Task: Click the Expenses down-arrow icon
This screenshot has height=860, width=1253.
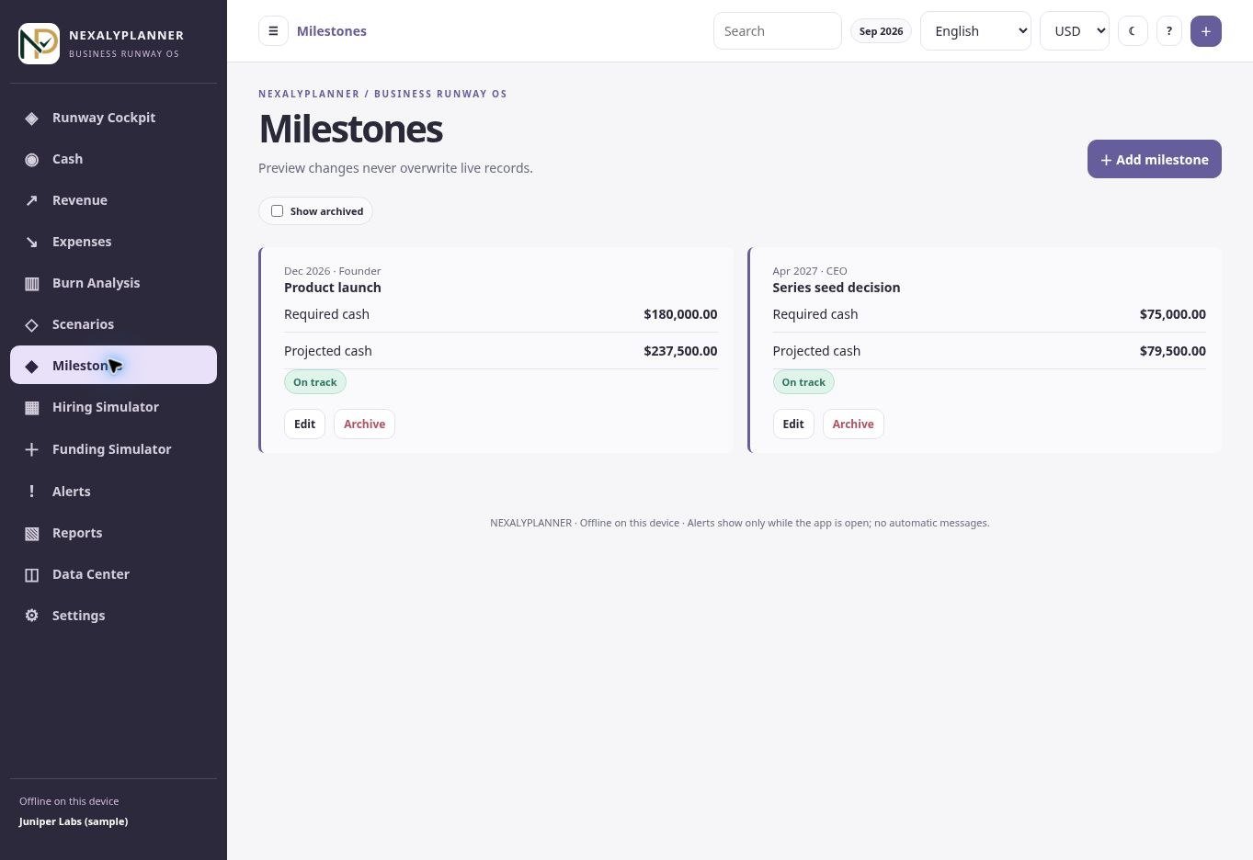Action: (31, 242)
